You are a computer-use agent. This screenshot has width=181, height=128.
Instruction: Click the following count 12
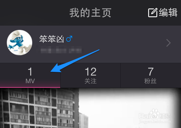point(90,72)
